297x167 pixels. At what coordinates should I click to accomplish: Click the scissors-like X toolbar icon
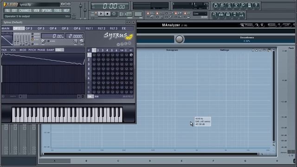click(236, 6)
